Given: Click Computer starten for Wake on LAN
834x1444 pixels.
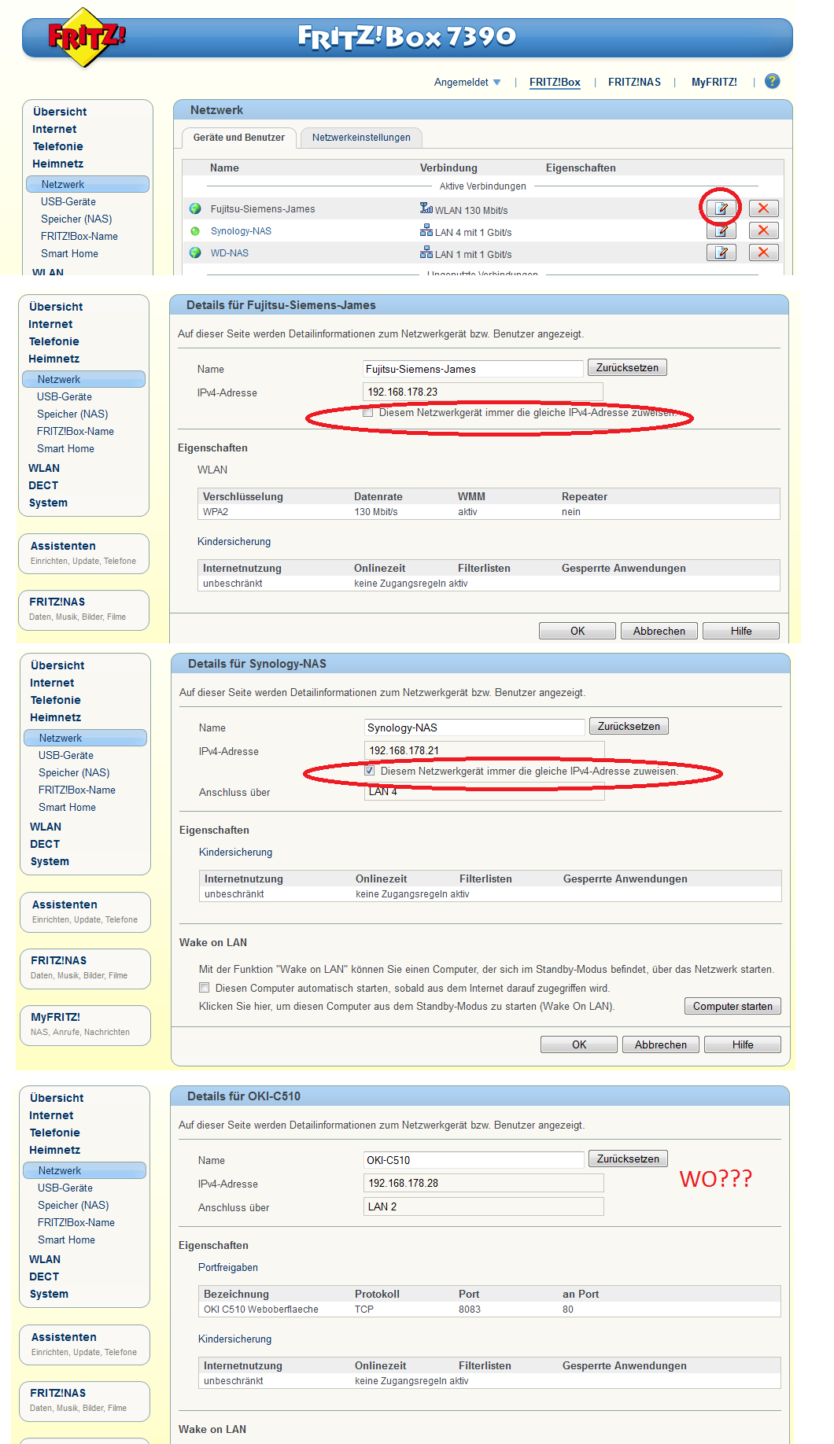Looking at the screenshot, I should tap(733, 1006).
